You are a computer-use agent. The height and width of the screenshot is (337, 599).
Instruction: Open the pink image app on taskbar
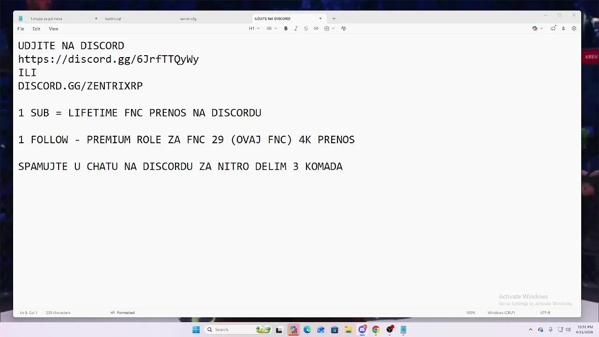click(x=293, y=330)
